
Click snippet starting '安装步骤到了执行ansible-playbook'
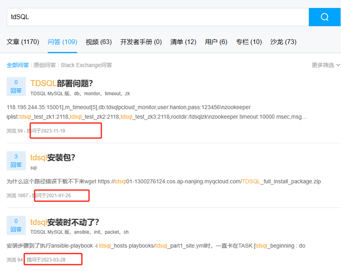[x=156, y=245]
